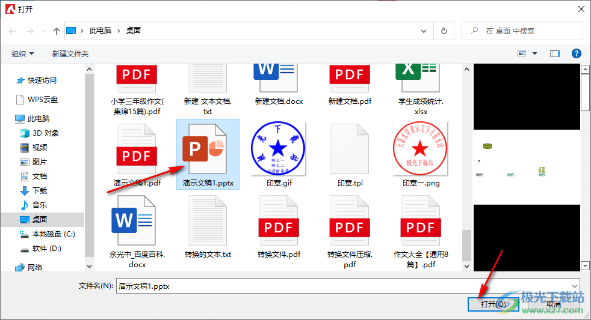Image resolution: width=591 pixels, height=320 pixels.
Task: Click the 文件名 input field
Action: point(343,286)
